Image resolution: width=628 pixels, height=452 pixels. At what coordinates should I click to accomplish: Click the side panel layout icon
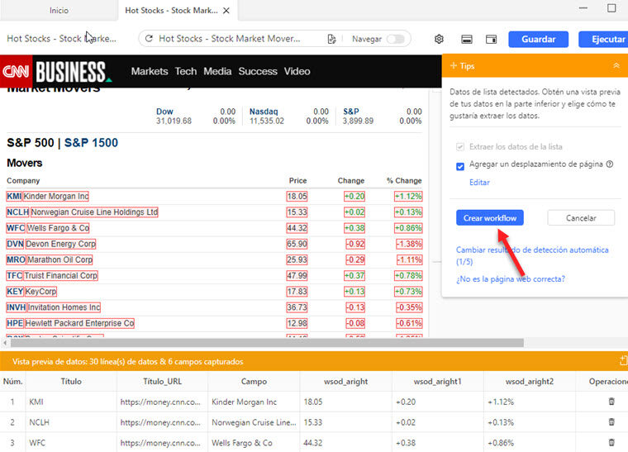tap(491, 39)
